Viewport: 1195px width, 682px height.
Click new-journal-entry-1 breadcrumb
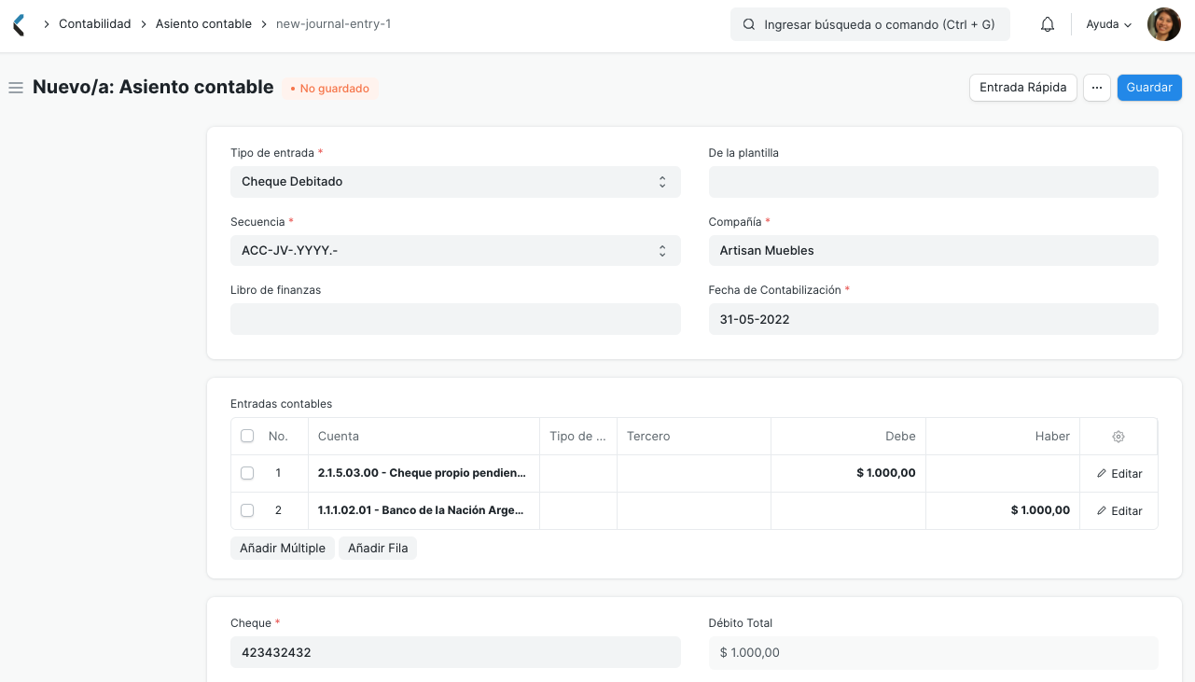333,24
